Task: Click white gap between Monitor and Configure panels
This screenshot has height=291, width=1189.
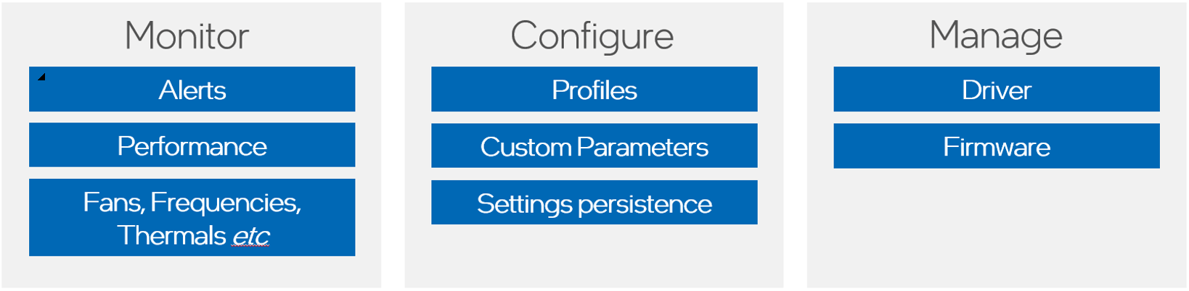Action: coord(393,145)
